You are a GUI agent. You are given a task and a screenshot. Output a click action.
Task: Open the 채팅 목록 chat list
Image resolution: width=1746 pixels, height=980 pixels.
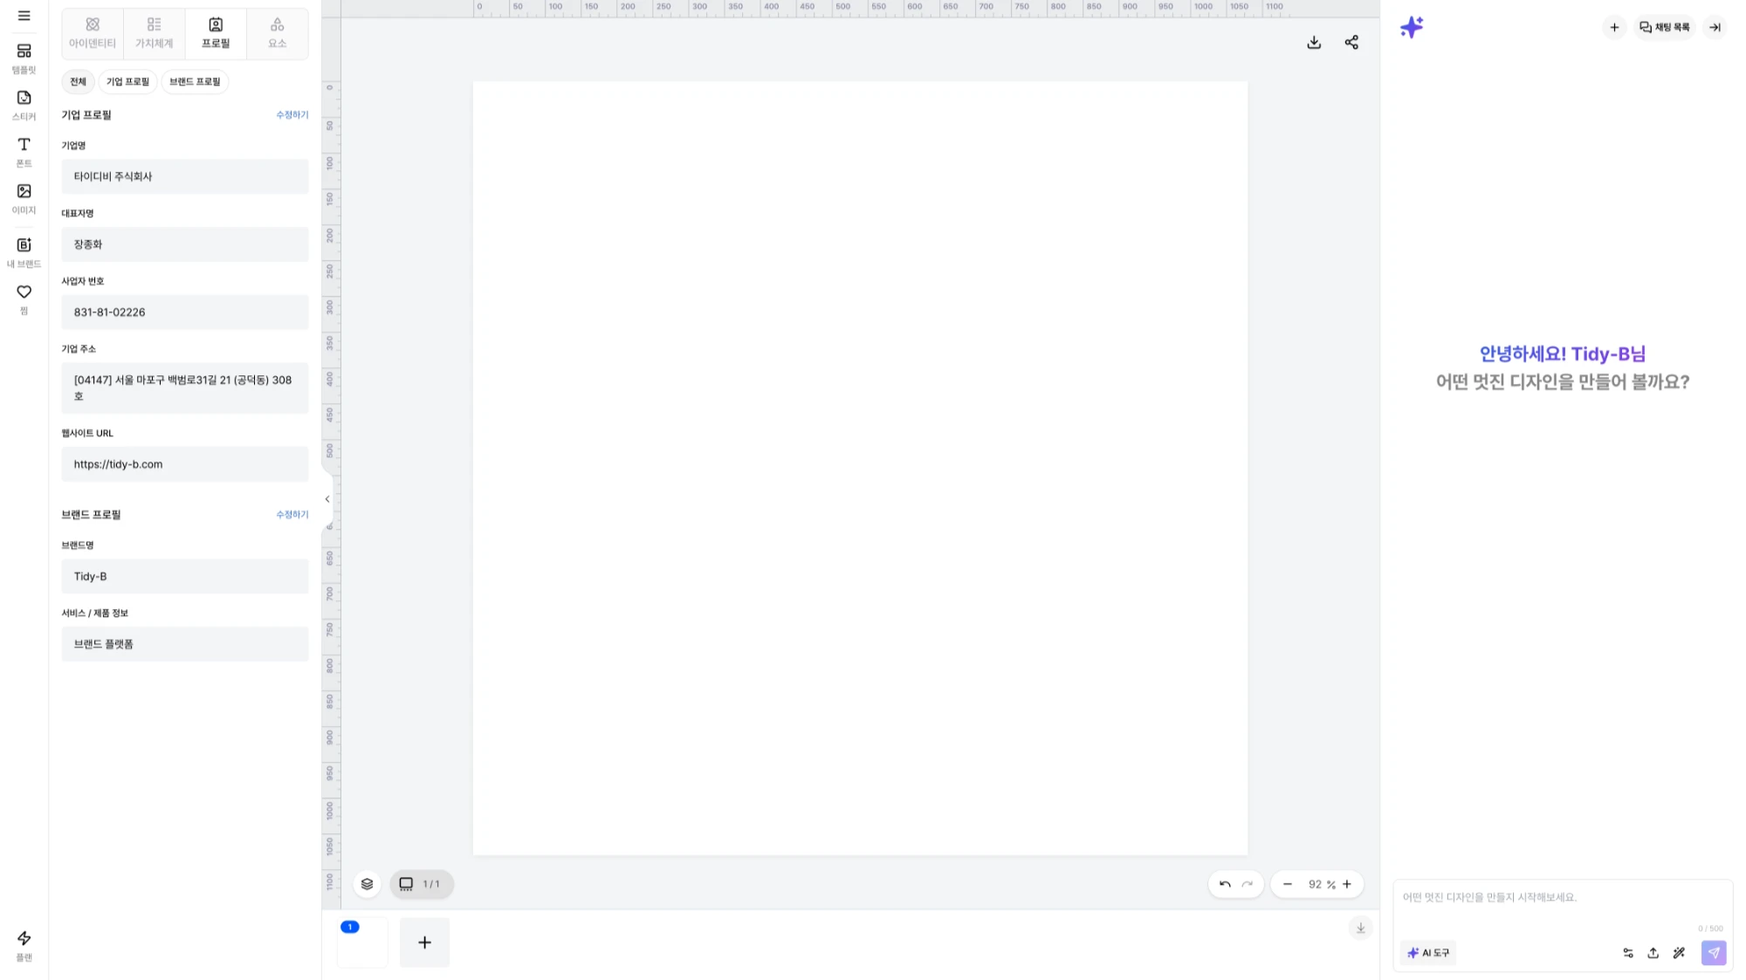(x=1665, y=28)
